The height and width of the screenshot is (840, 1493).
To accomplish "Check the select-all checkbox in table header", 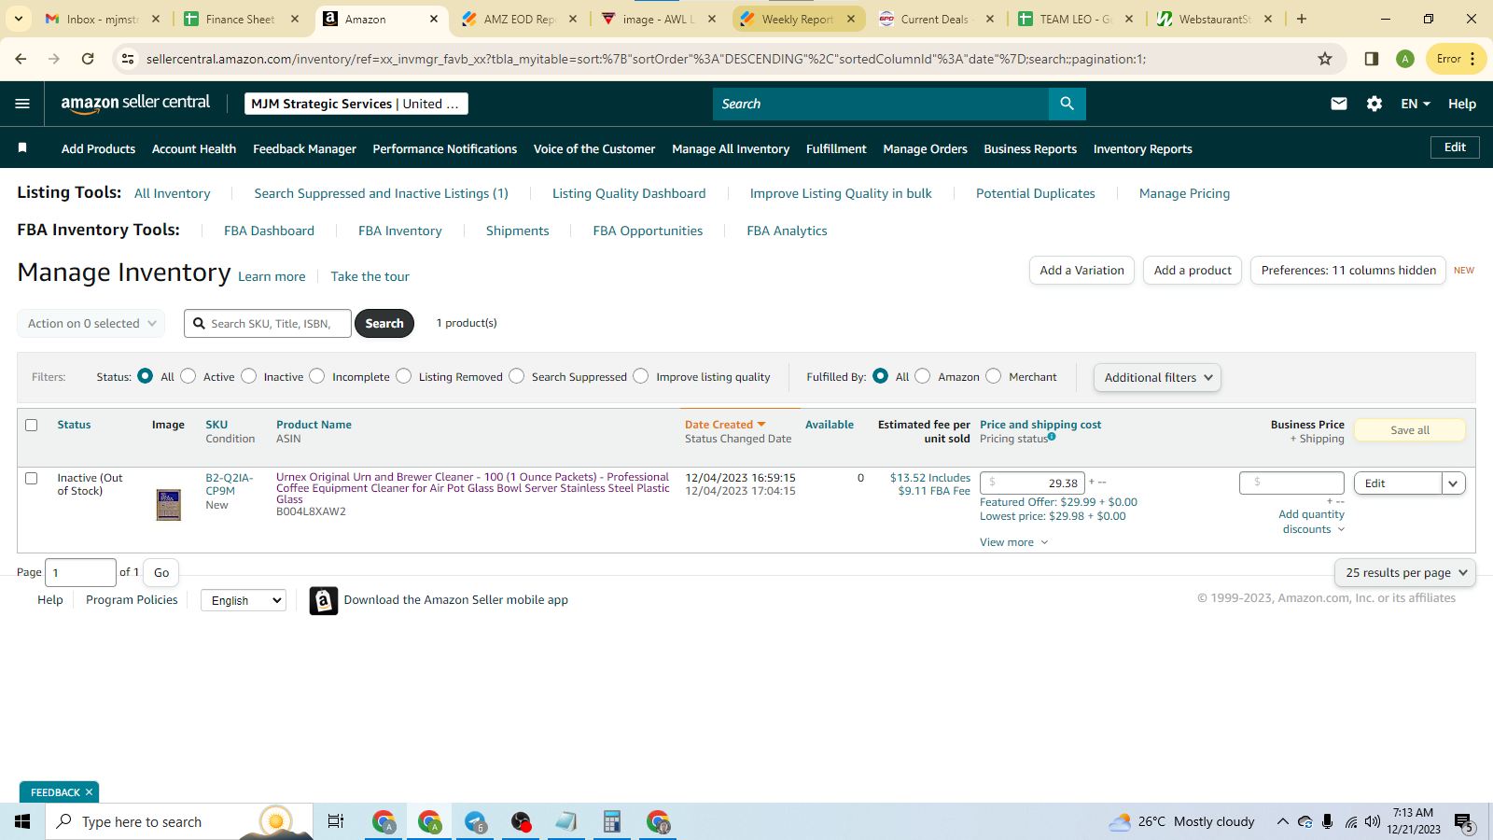I will coord(31,425).
